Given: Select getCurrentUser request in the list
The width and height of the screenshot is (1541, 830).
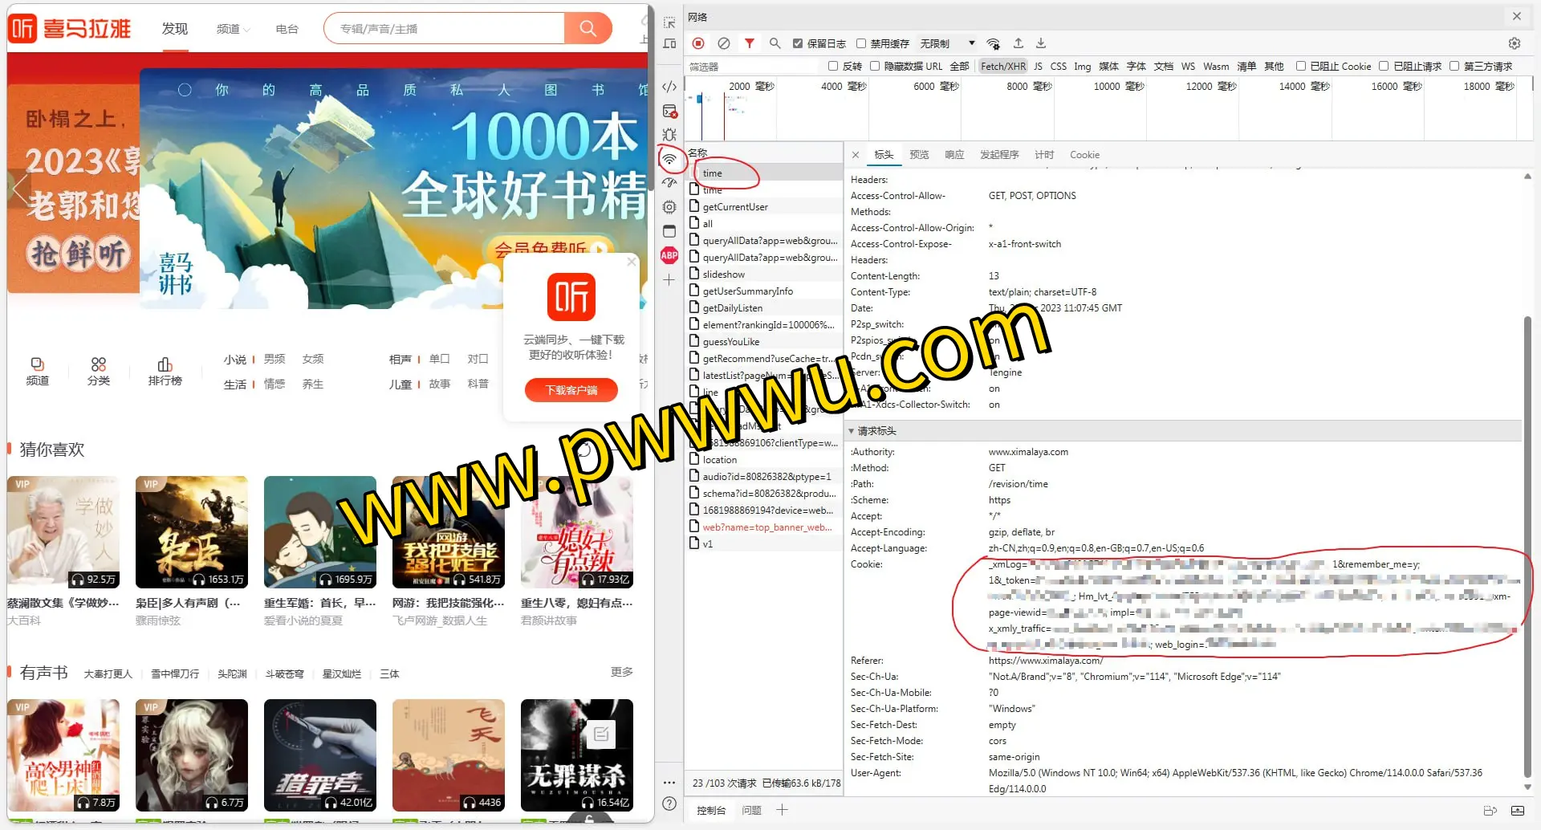Looking at the screenshot, I should (x=735, y=207).
